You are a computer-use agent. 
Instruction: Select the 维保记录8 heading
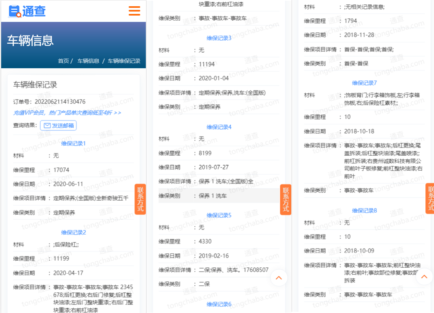[x=364, y=210]
